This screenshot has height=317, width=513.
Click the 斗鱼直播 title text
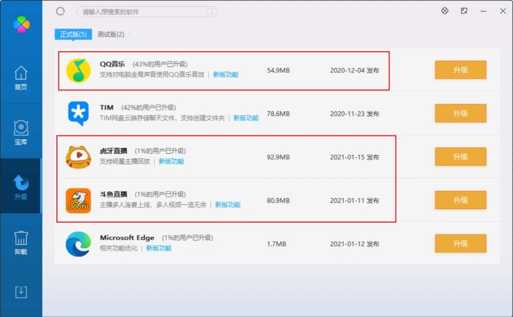(x=113, y=194)
